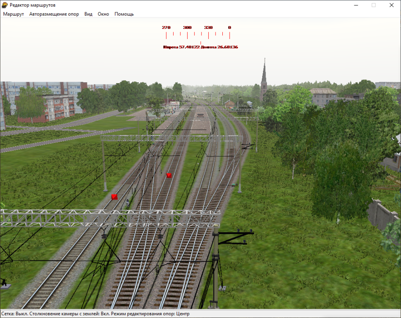
Task: Open the Авторазмещение опор menu
Action: (x=54, y=14)
